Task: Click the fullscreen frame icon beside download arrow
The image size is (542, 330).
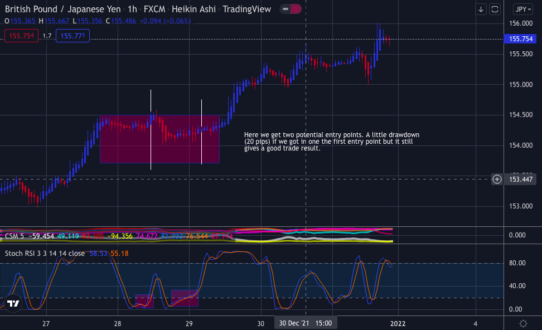Action: pos(495,9)
